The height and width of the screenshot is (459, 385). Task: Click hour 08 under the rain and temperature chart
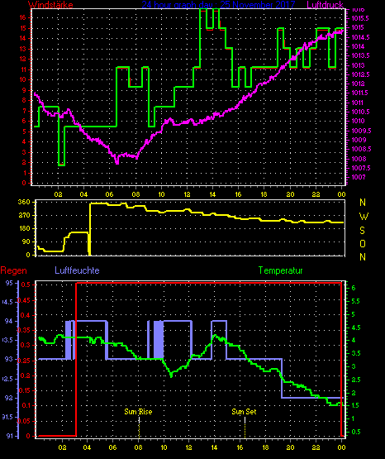click(138, 447)
